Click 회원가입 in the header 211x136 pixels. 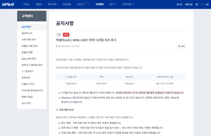189,5
